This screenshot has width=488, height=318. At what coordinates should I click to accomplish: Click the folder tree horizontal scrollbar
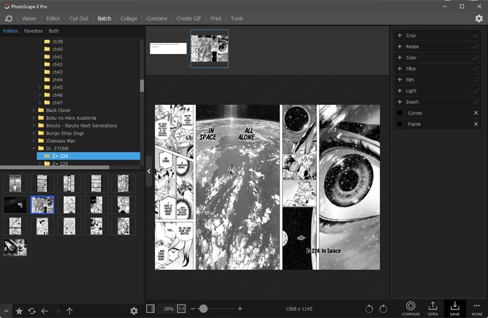pos(55,167)
